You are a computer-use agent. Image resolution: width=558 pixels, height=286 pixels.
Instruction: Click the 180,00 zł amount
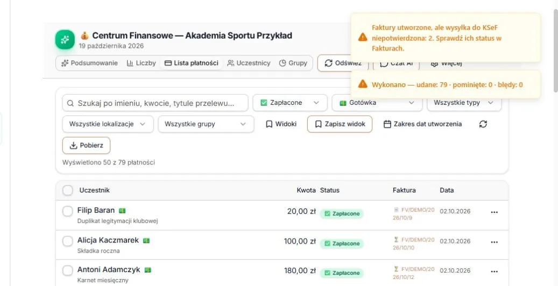(x=300, y=271)
